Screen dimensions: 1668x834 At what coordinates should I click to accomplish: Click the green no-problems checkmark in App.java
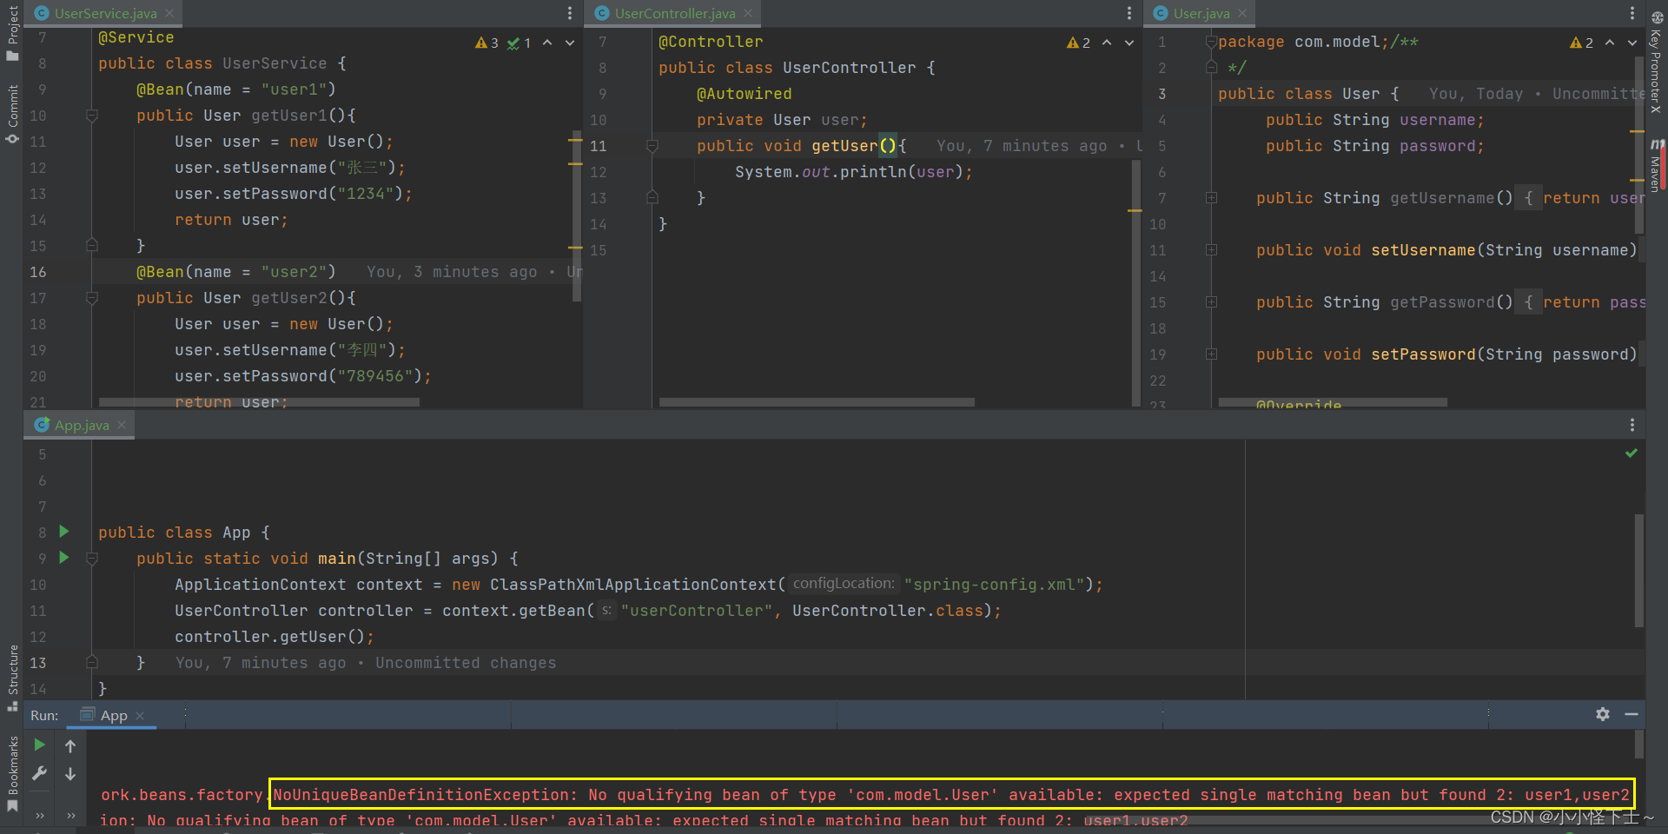[x=1632, y=453]
